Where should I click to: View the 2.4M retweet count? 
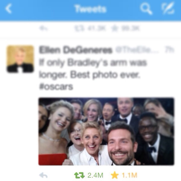tap(95, 175)
